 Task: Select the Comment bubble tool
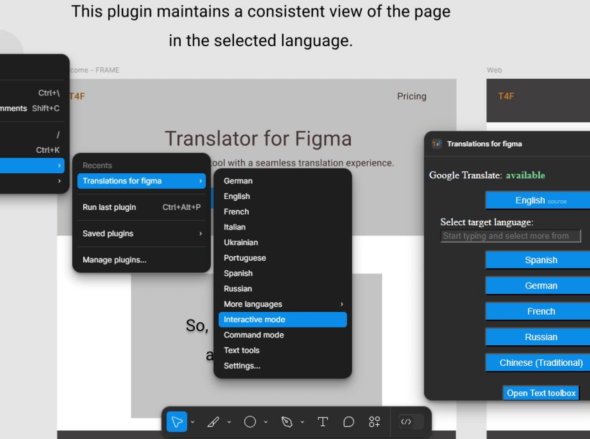(x=349, y=422)
